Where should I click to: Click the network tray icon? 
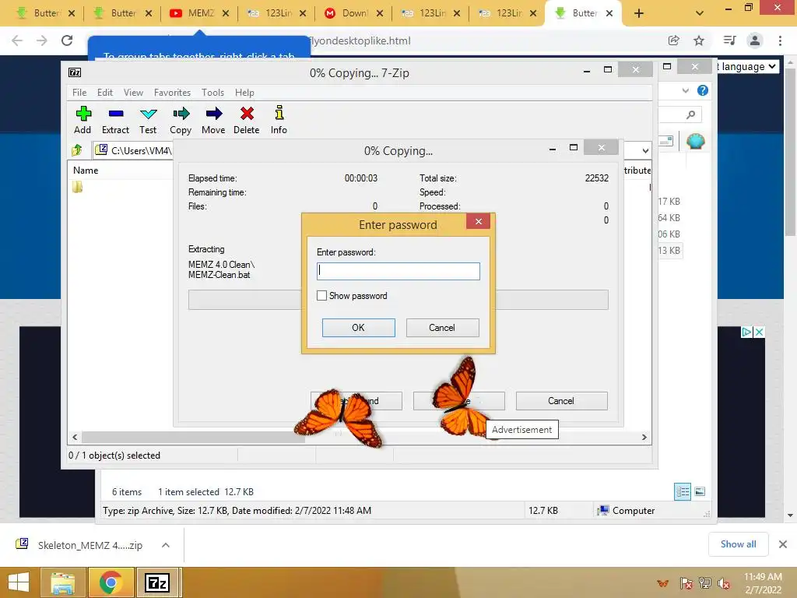[705, 583]
